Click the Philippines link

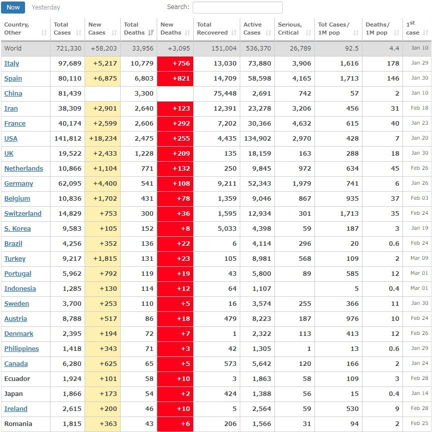[22, 349]
